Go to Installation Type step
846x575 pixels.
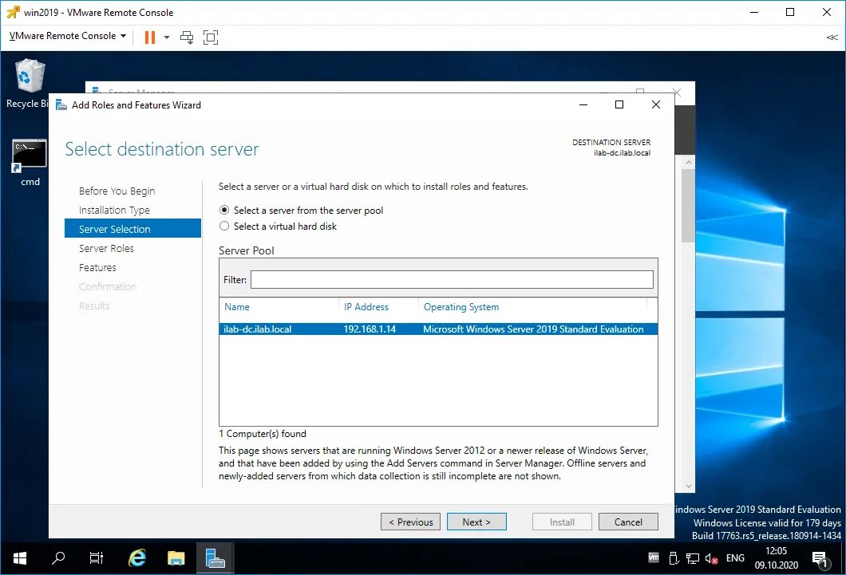pos(114,211)
